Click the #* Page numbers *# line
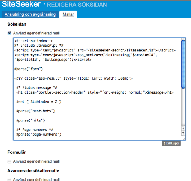The image size is (191, 181). click(x=35, y=130)
